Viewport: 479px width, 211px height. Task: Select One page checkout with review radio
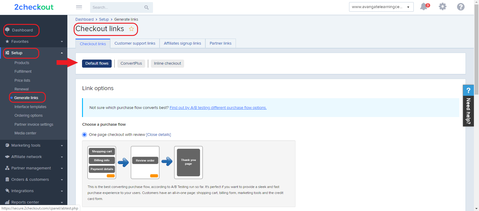click(x=84, y=135)
